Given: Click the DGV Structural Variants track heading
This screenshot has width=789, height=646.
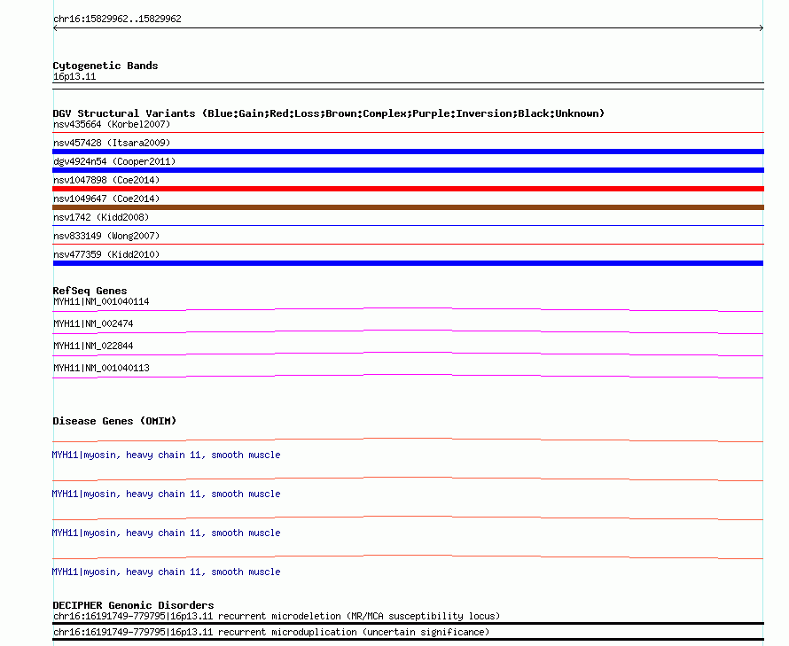Looking at the screenshot, I should pyautogui.click(x=329, y=113).
